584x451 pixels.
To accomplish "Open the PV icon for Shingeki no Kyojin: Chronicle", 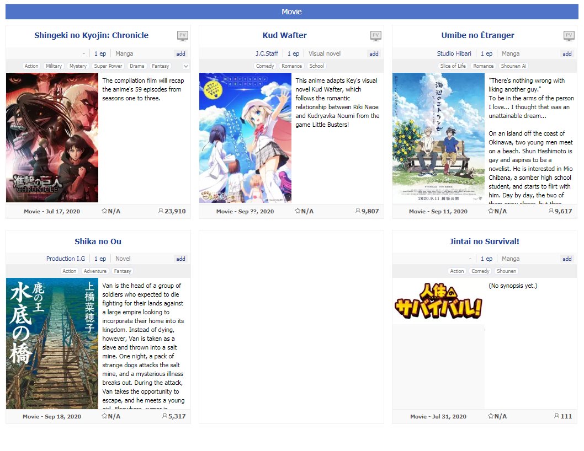I will pyautogui.click(x=183, y=36).
